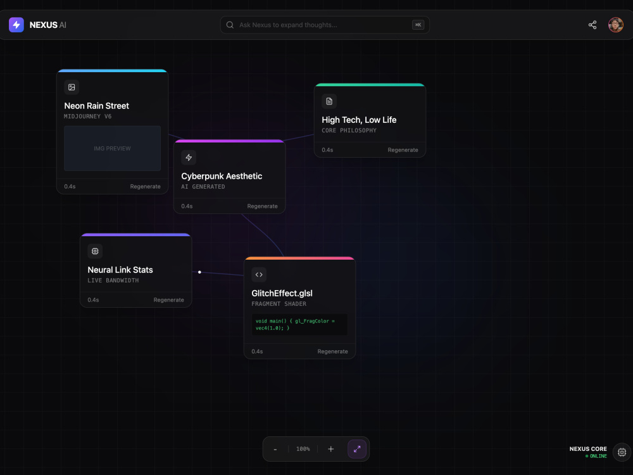
Task: Click the Nexus AI lightning bolt logo
Action: 16,25
